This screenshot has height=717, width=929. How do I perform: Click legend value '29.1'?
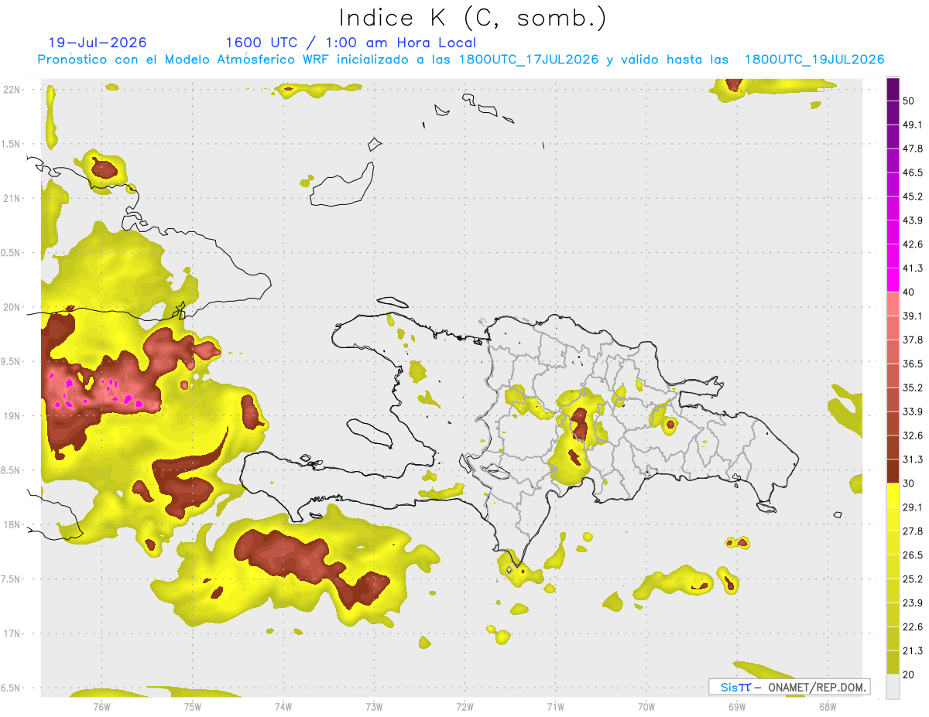point(913,507)
